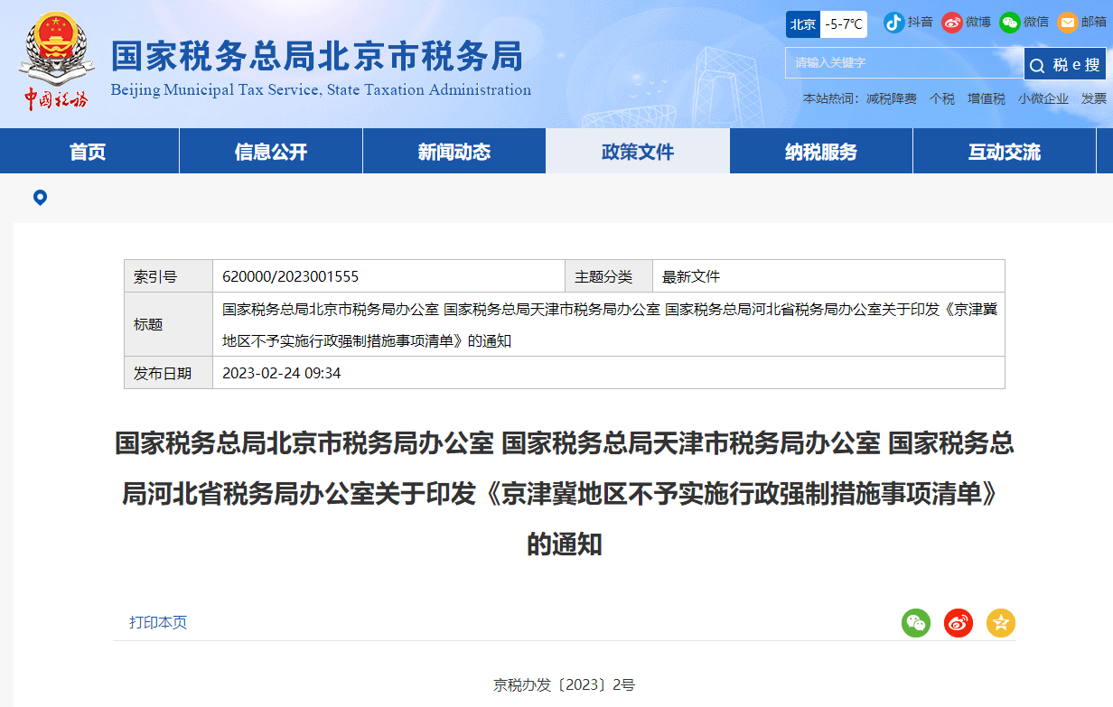Click the 北京 weather city label

click(803, 24)
